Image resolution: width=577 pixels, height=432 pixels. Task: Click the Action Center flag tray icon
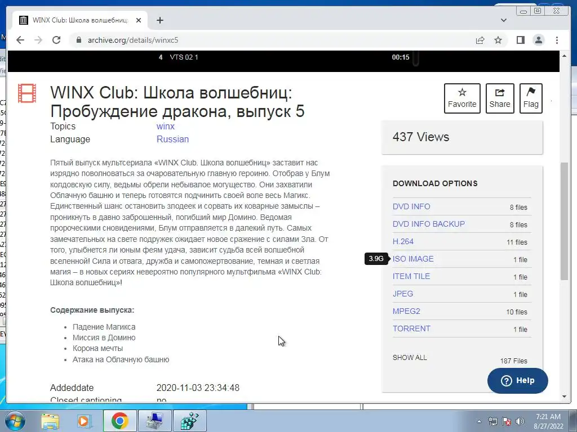(x=507, y=421)
